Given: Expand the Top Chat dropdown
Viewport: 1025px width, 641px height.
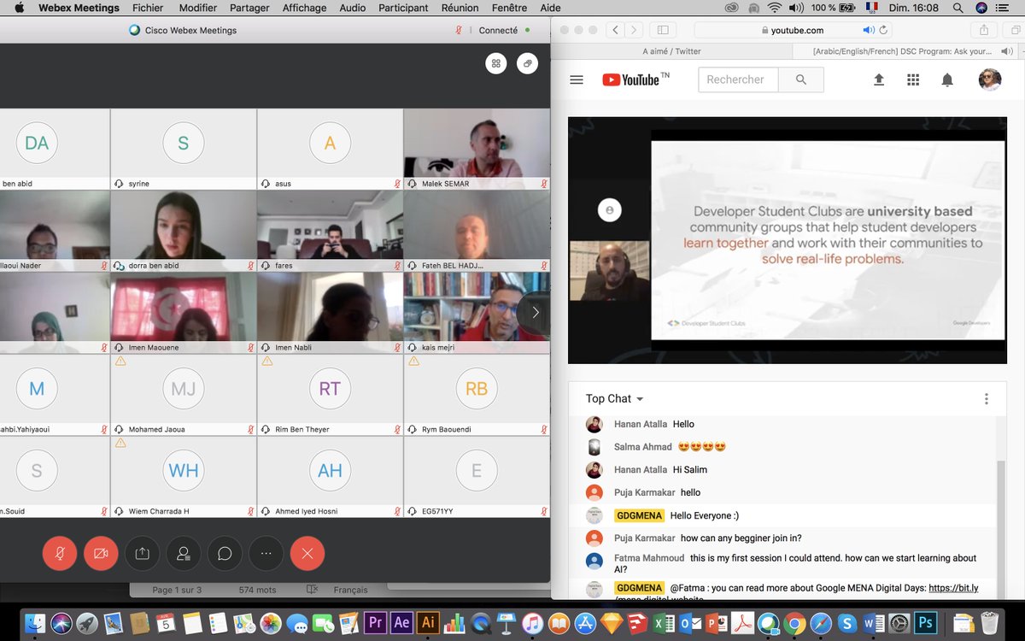Looking at the screenshot, I should pyautogui.click(x=614, y=398).
